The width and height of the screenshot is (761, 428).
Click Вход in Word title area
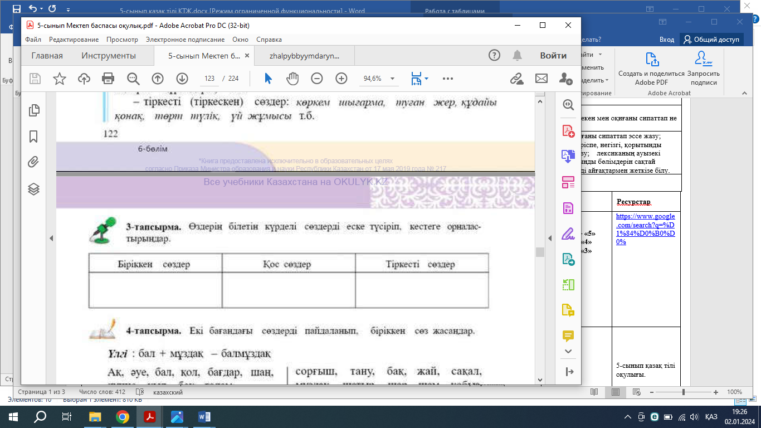pyautogui.click(x=667, y=40)
